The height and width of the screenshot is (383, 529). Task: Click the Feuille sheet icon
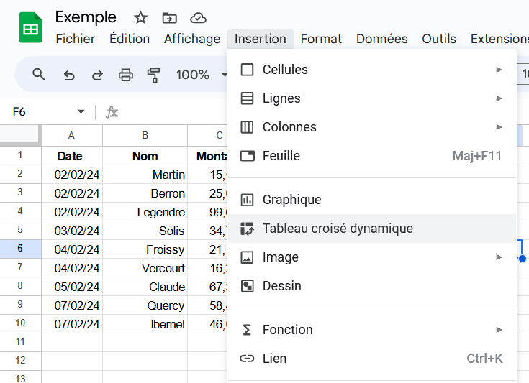(248, 156)
